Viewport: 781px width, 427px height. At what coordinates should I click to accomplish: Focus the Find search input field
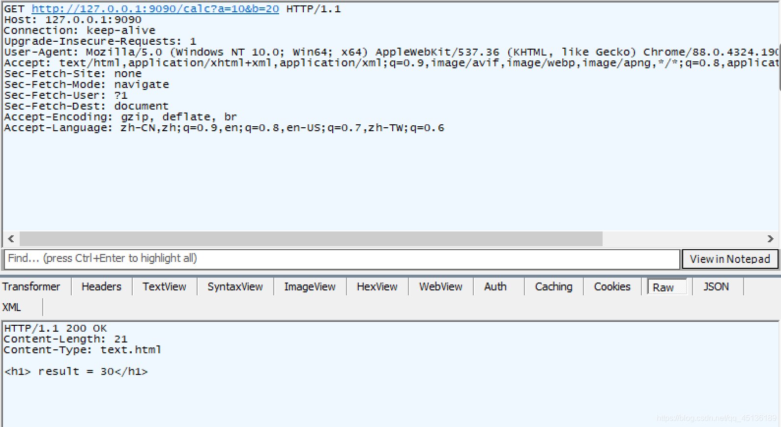342,259
